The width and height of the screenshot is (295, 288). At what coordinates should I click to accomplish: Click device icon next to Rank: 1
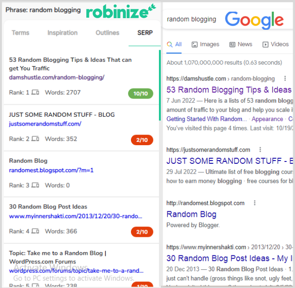(x=35, y=92)
